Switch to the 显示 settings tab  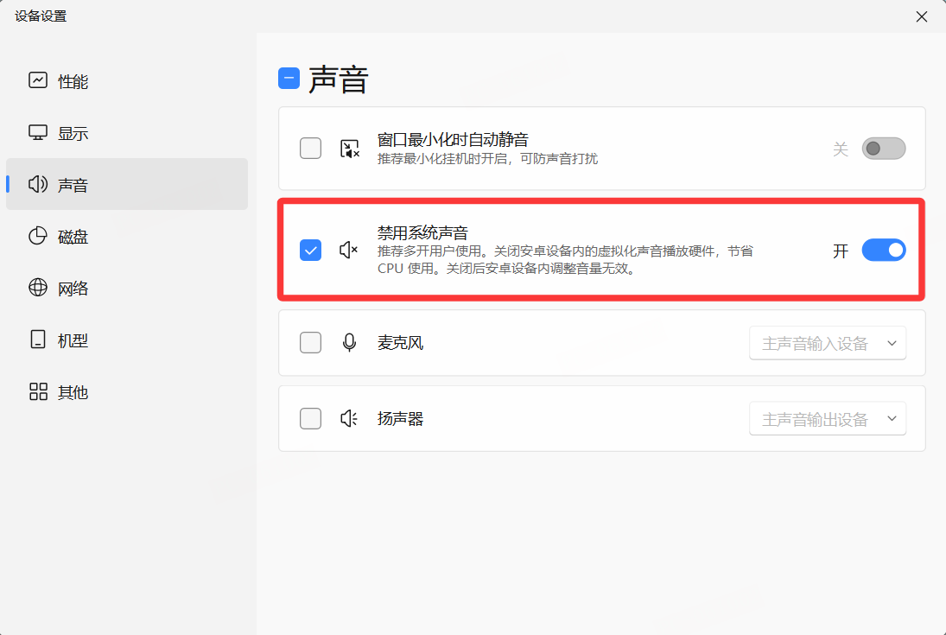pyautogui.click(x=73, y=133)
